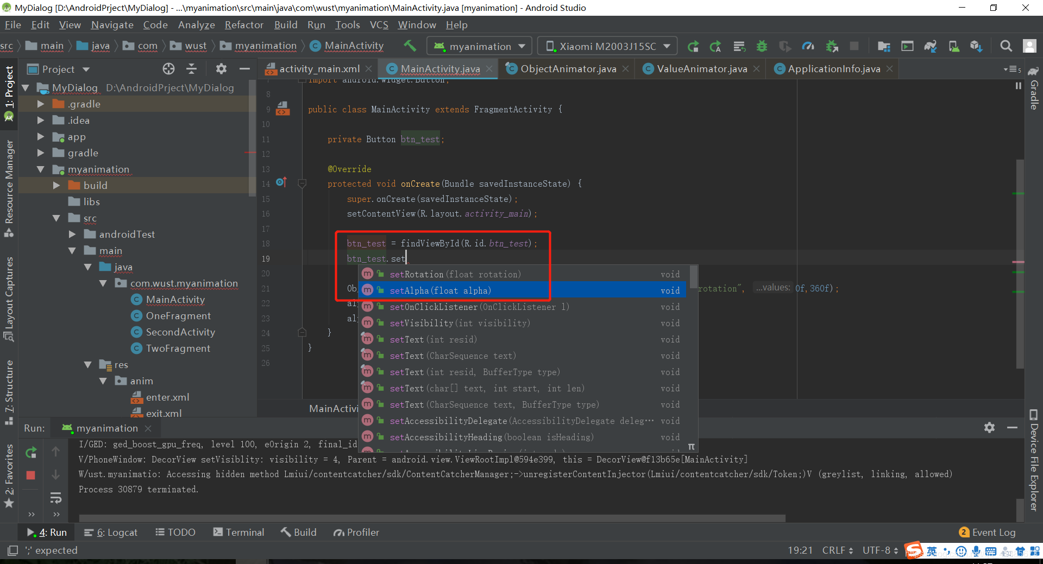The image size is (1043, 564).
Task: Toggle tool window quick-access button in status bar
Action: point(13,550)
